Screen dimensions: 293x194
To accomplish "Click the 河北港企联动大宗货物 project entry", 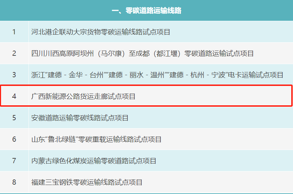I will (x=101, y=32).
